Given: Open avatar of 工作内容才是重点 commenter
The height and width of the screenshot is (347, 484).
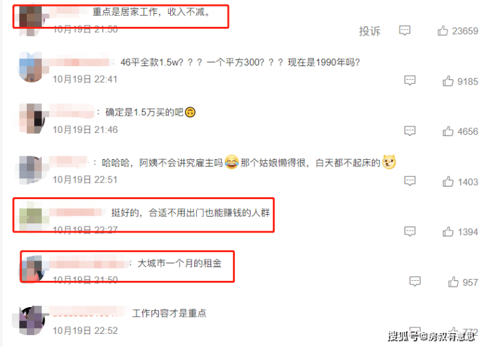Looking at the screenshot, I should (31, 320).
